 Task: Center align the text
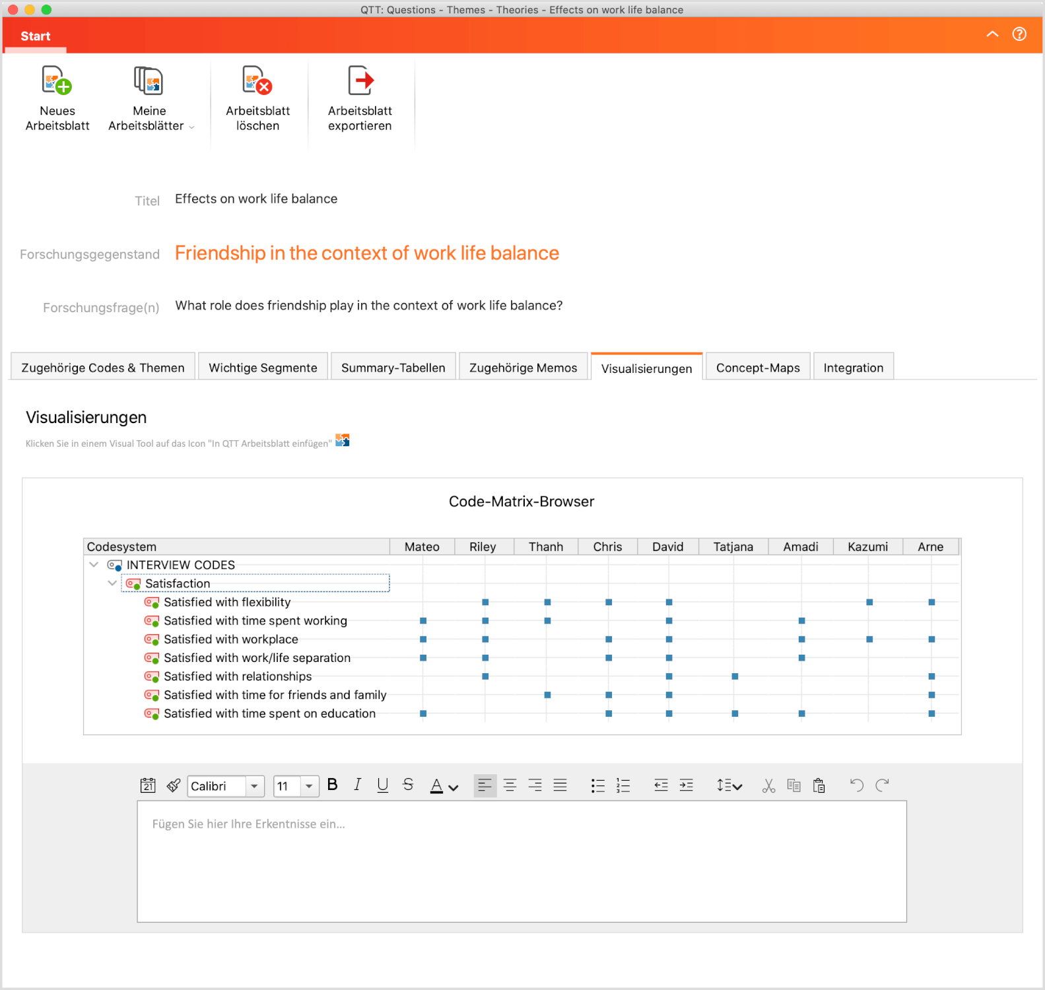click(x=510, y=785)
